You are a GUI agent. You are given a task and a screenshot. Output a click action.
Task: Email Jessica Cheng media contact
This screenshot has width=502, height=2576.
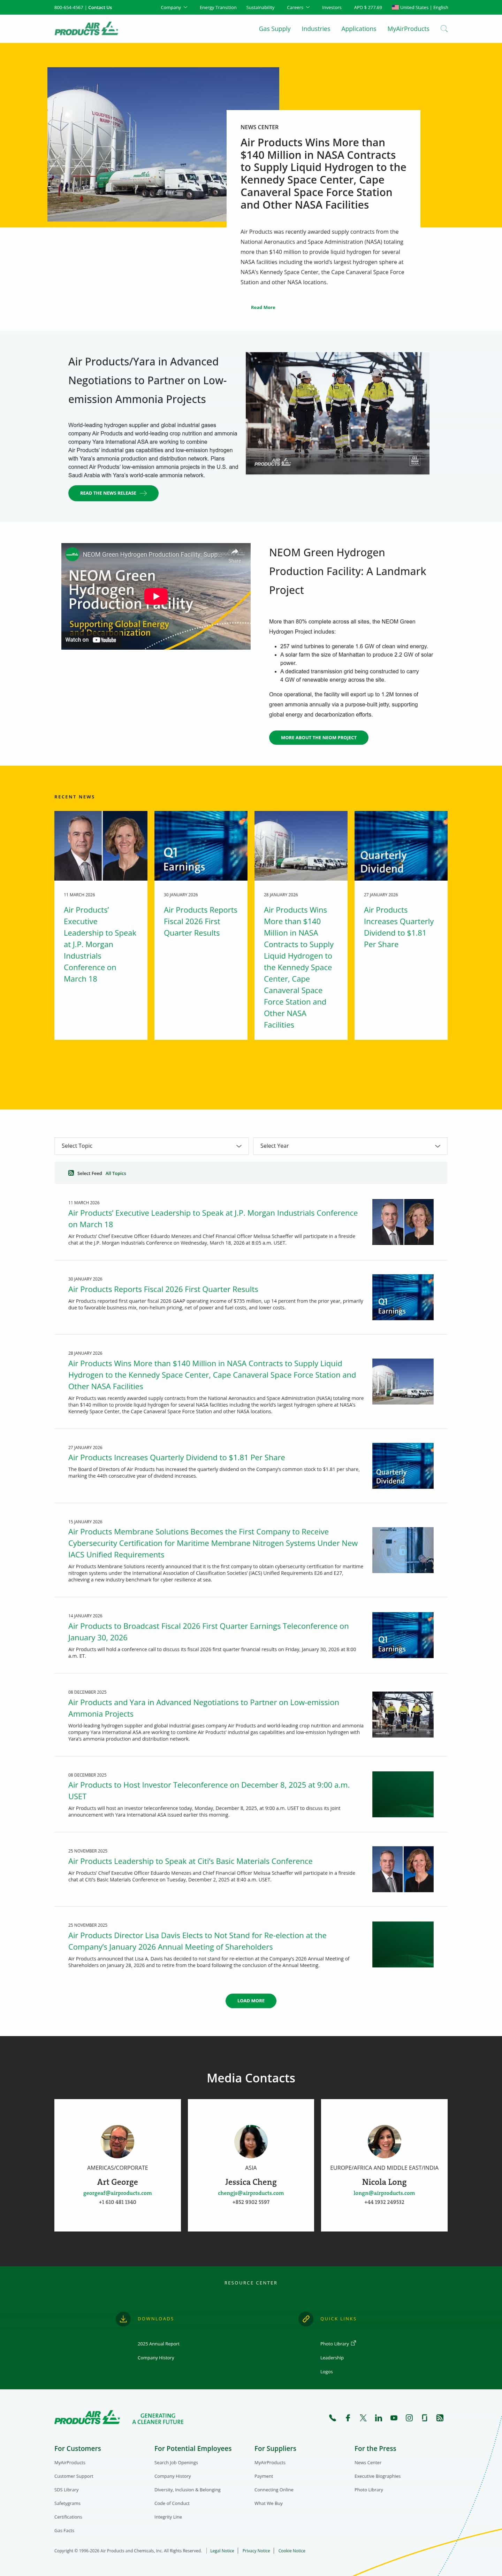[x=251, y=2193]
